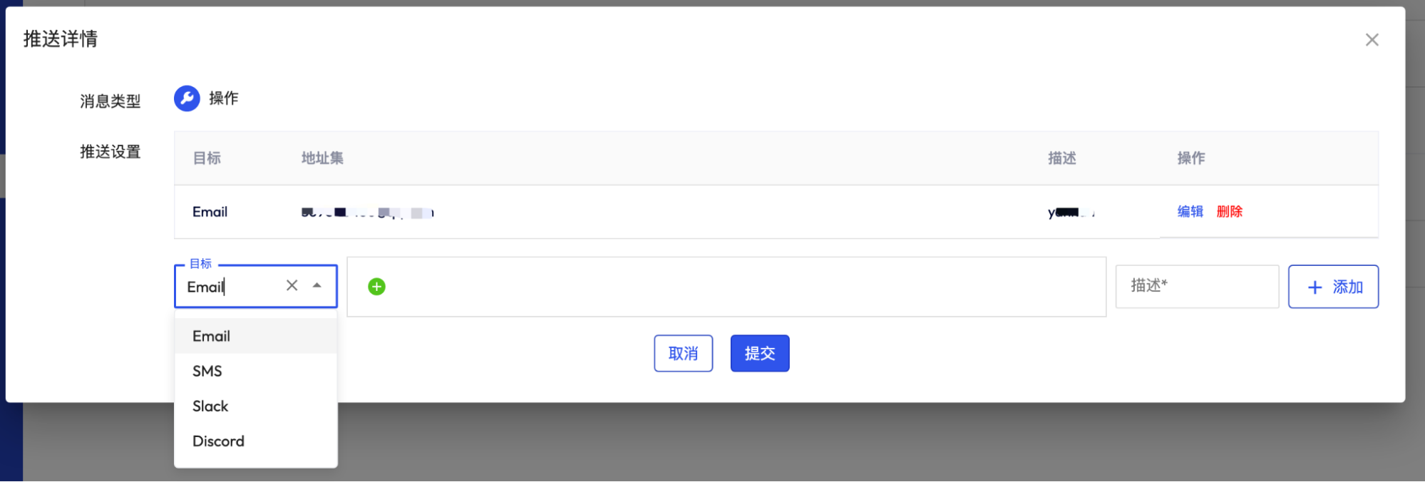Close the 推送详情 dialog
The width and height of the screenshot is (1425, 482).
[1372, 40]
